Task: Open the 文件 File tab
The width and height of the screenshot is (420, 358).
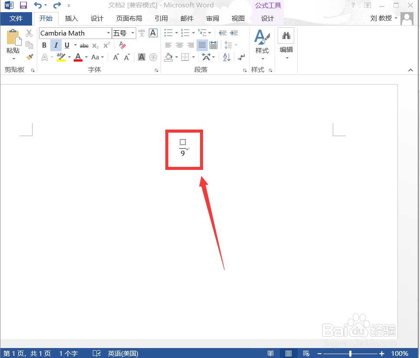Action: tap(16, 19)
